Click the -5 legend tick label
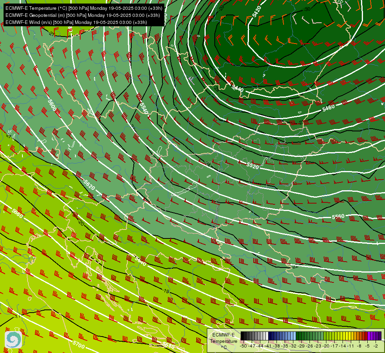Viewport: 385px width, 353px height. 367,346
